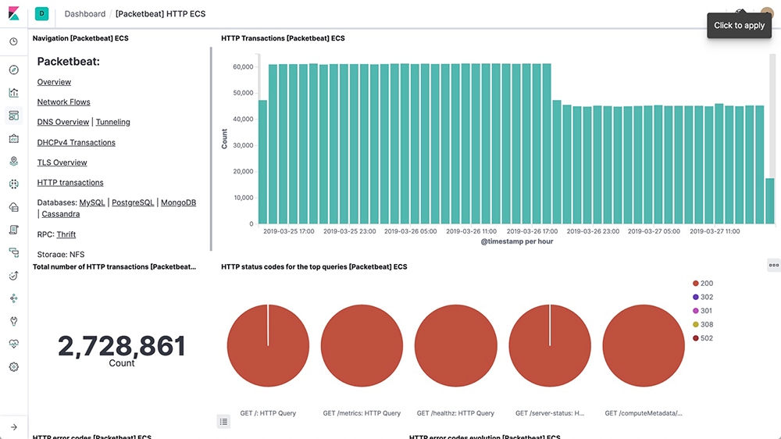Expand the side navigation with bottom arrow
Viewport: 781px width, 439px height.
click(x=13, y=427)
